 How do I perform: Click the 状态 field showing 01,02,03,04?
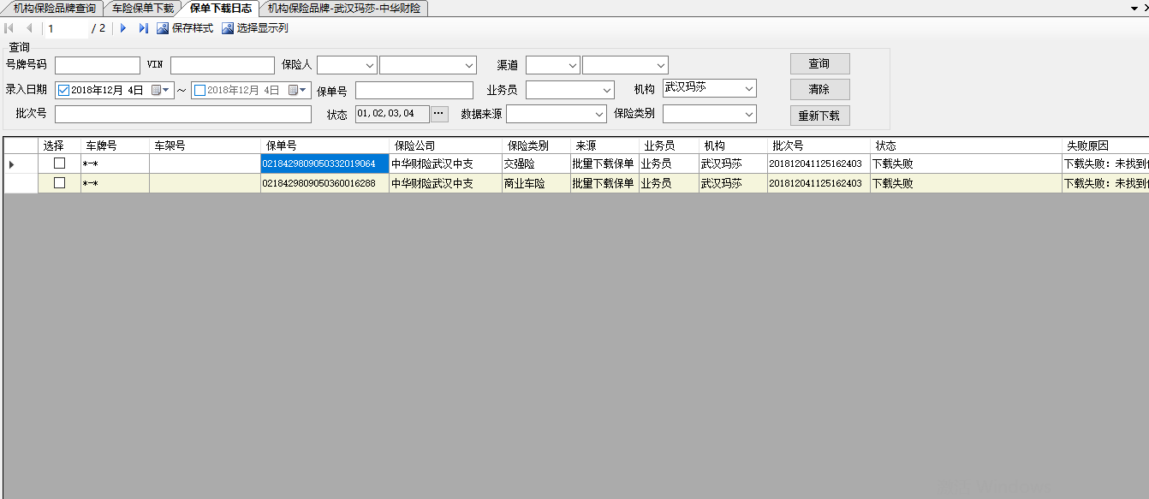392,114
